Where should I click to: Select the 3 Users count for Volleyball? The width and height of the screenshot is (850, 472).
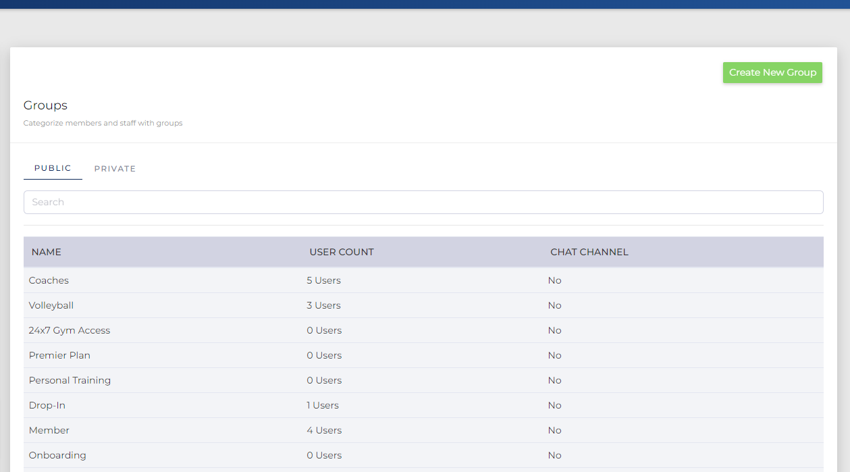point(324,305)
